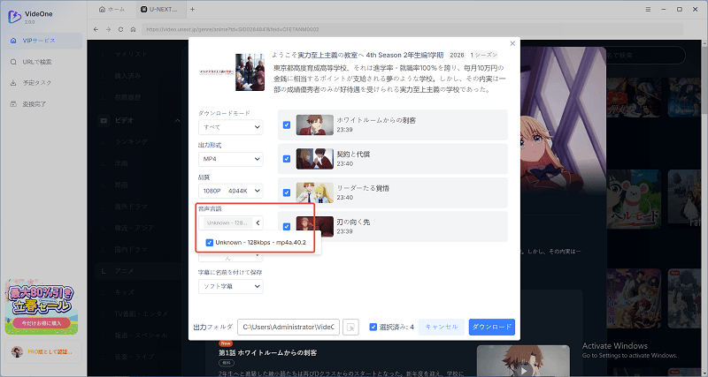Expand the 出力形式 MP4 dropdown
Image resolution: width=708 pixels, height=377 pixels.
(230, 159)
